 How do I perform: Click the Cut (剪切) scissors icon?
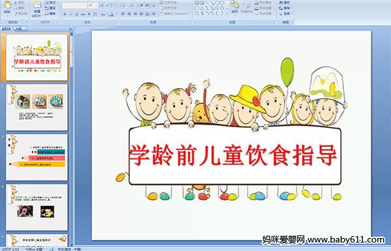point(16,3)
